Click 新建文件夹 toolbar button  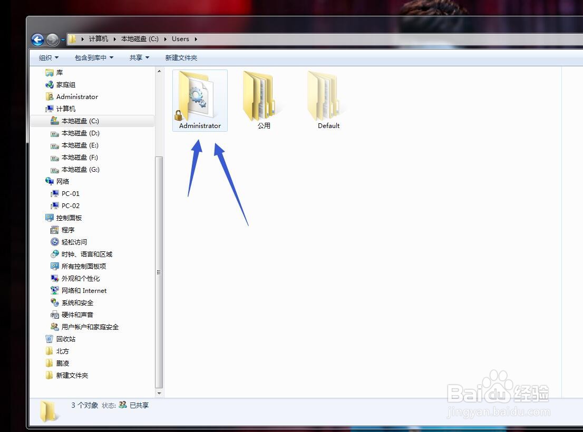(x=181, y=57)
